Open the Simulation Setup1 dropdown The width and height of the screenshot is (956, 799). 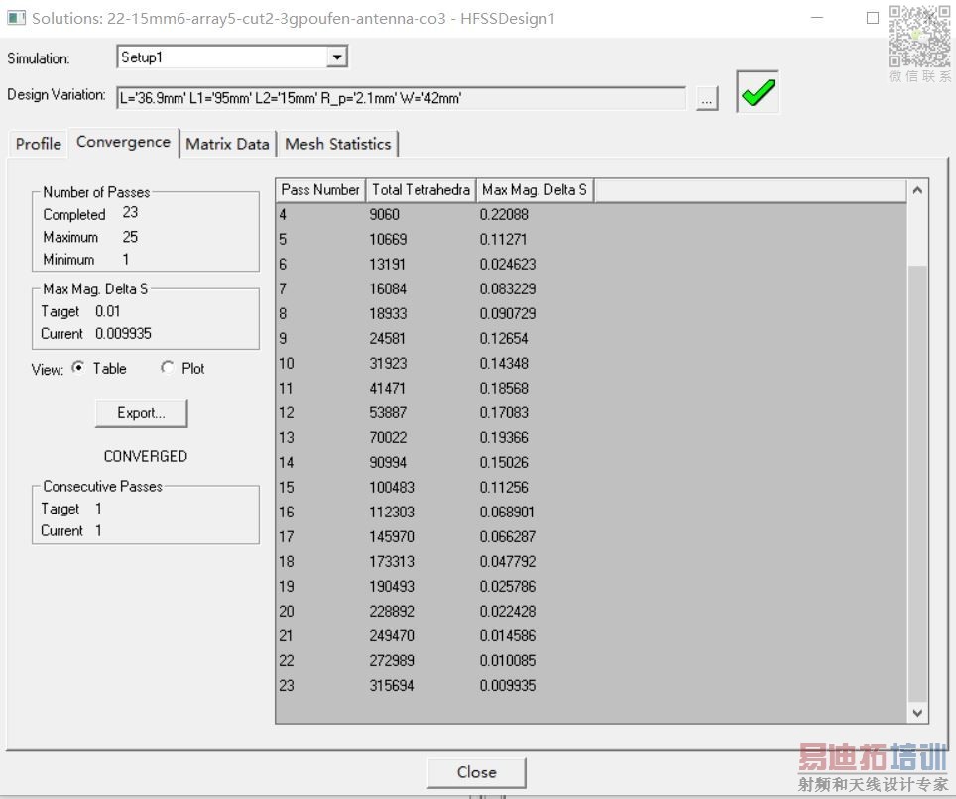tap(336, 57)
